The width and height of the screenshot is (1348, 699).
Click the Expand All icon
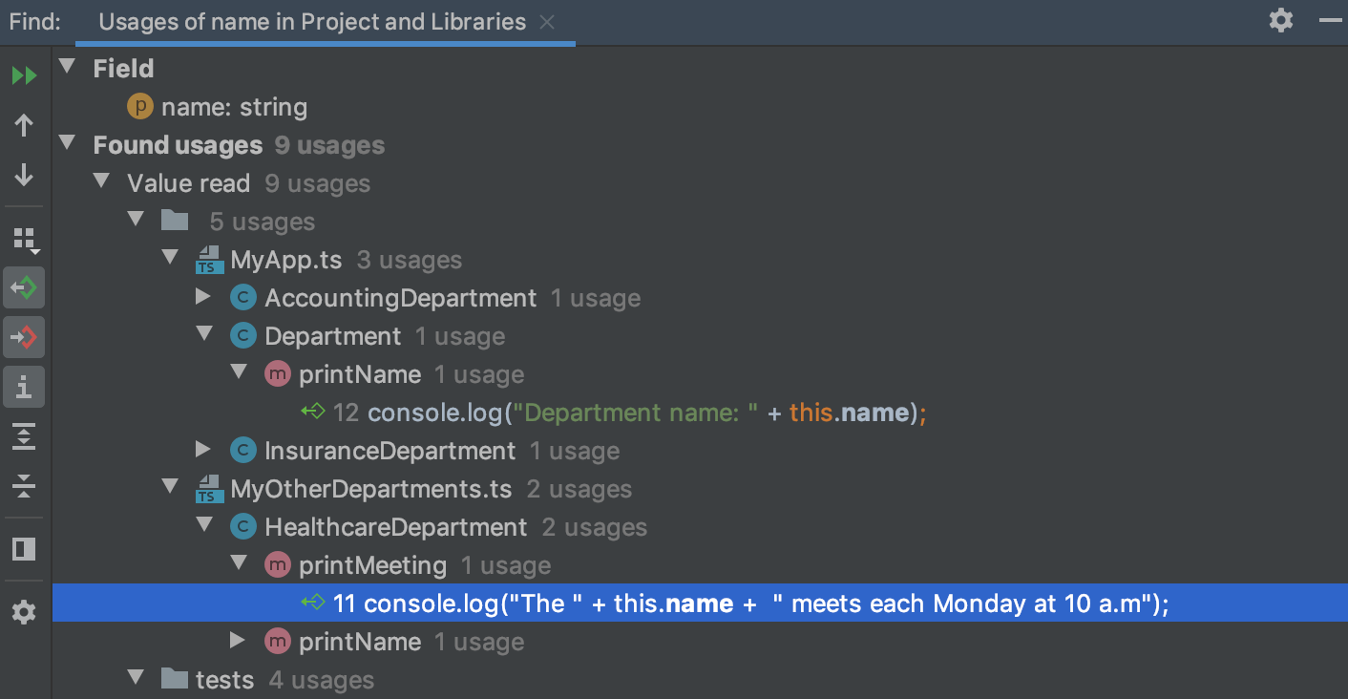click(24, 436)
